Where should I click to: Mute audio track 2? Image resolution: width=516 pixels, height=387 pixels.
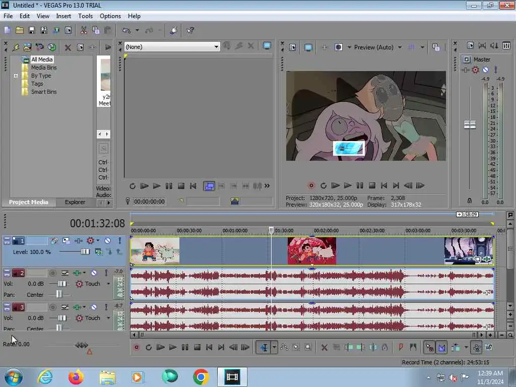pyautogui.click(x=94, y=273)
